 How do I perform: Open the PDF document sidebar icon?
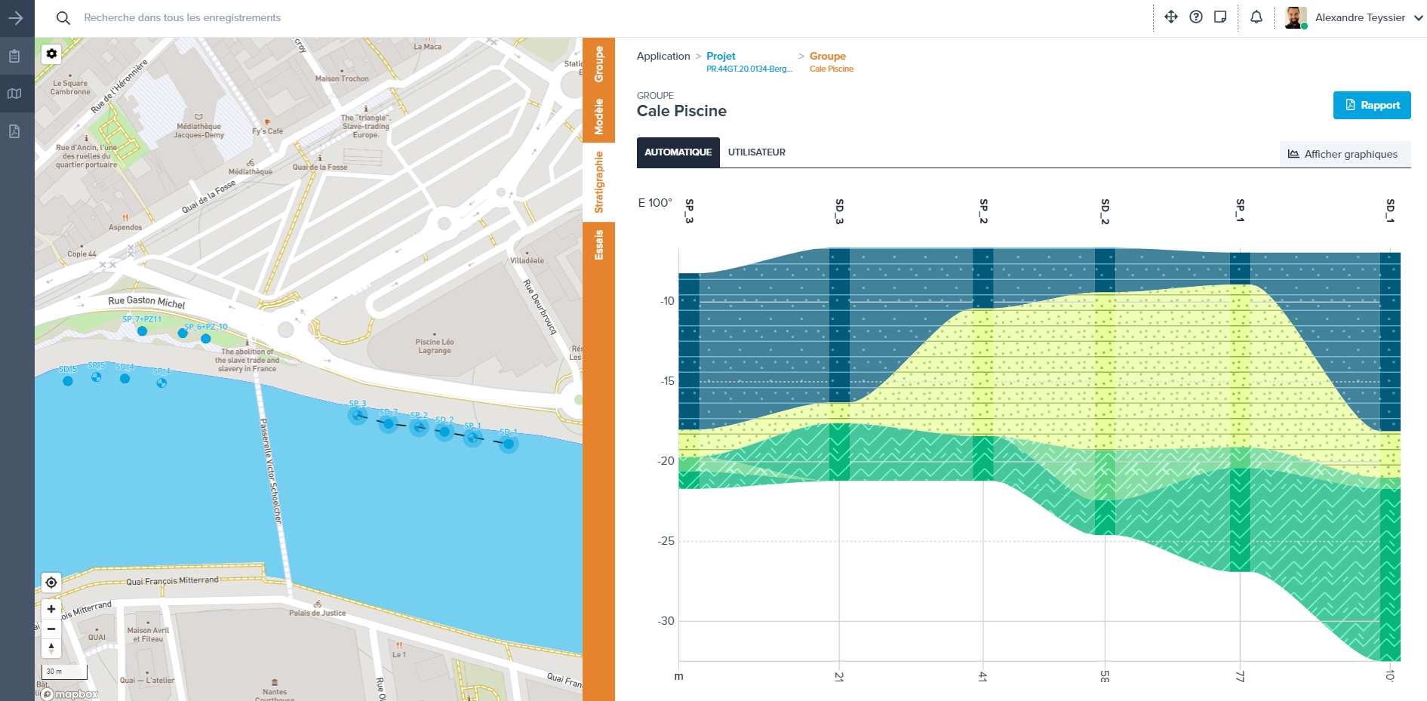(x=14, y=131)
